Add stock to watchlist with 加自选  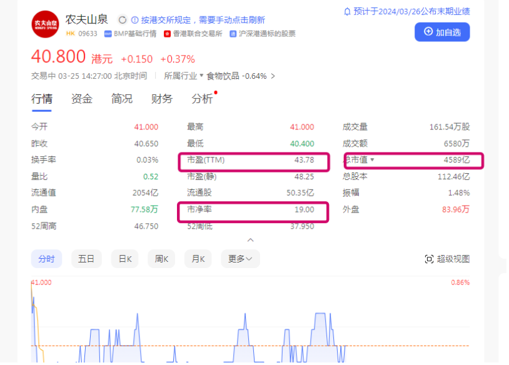pyautogui.click(x=442, y=32)
